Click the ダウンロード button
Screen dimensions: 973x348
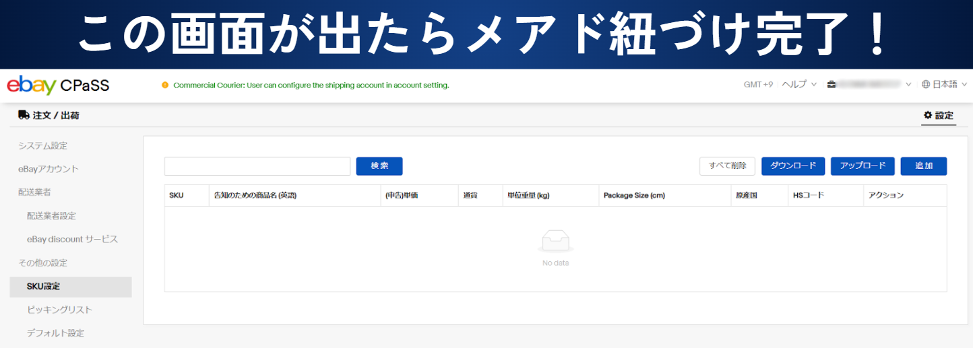(x=793, y=166)
